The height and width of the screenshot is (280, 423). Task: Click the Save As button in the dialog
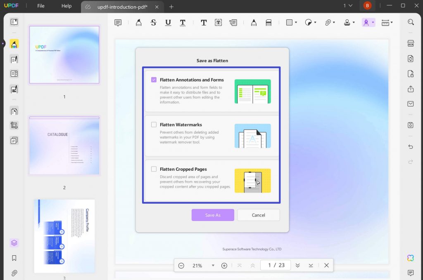tap(213, 215)
